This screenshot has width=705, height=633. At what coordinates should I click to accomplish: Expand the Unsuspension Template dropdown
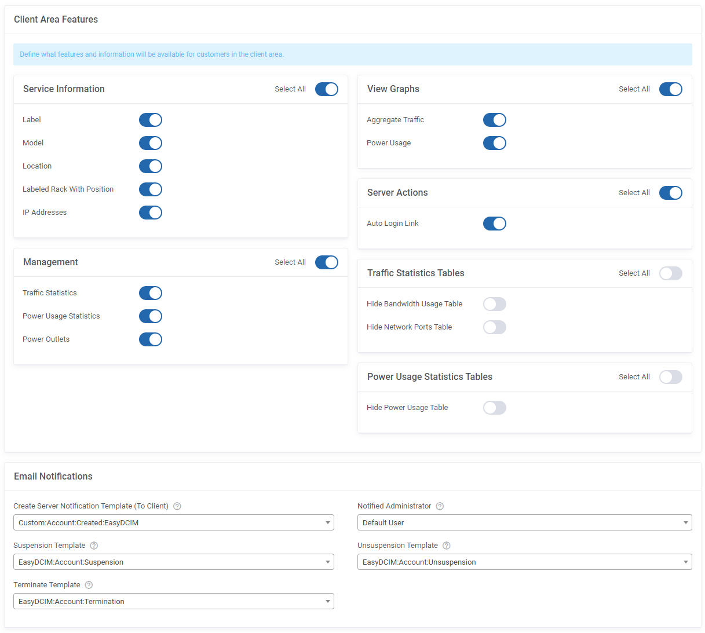[525, 562]
